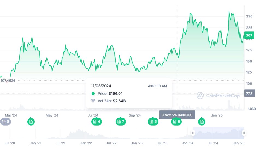Open the news marker with 4 articles
The height and width of the screenshot is (156, 256).
(96, 121)
